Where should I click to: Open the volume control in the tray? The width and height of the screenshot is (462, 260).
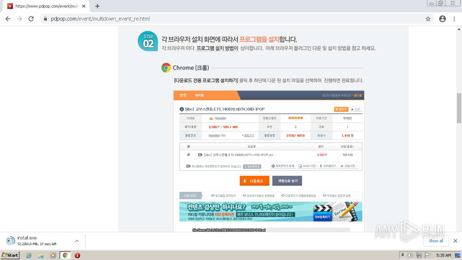(x=410, y=255)
